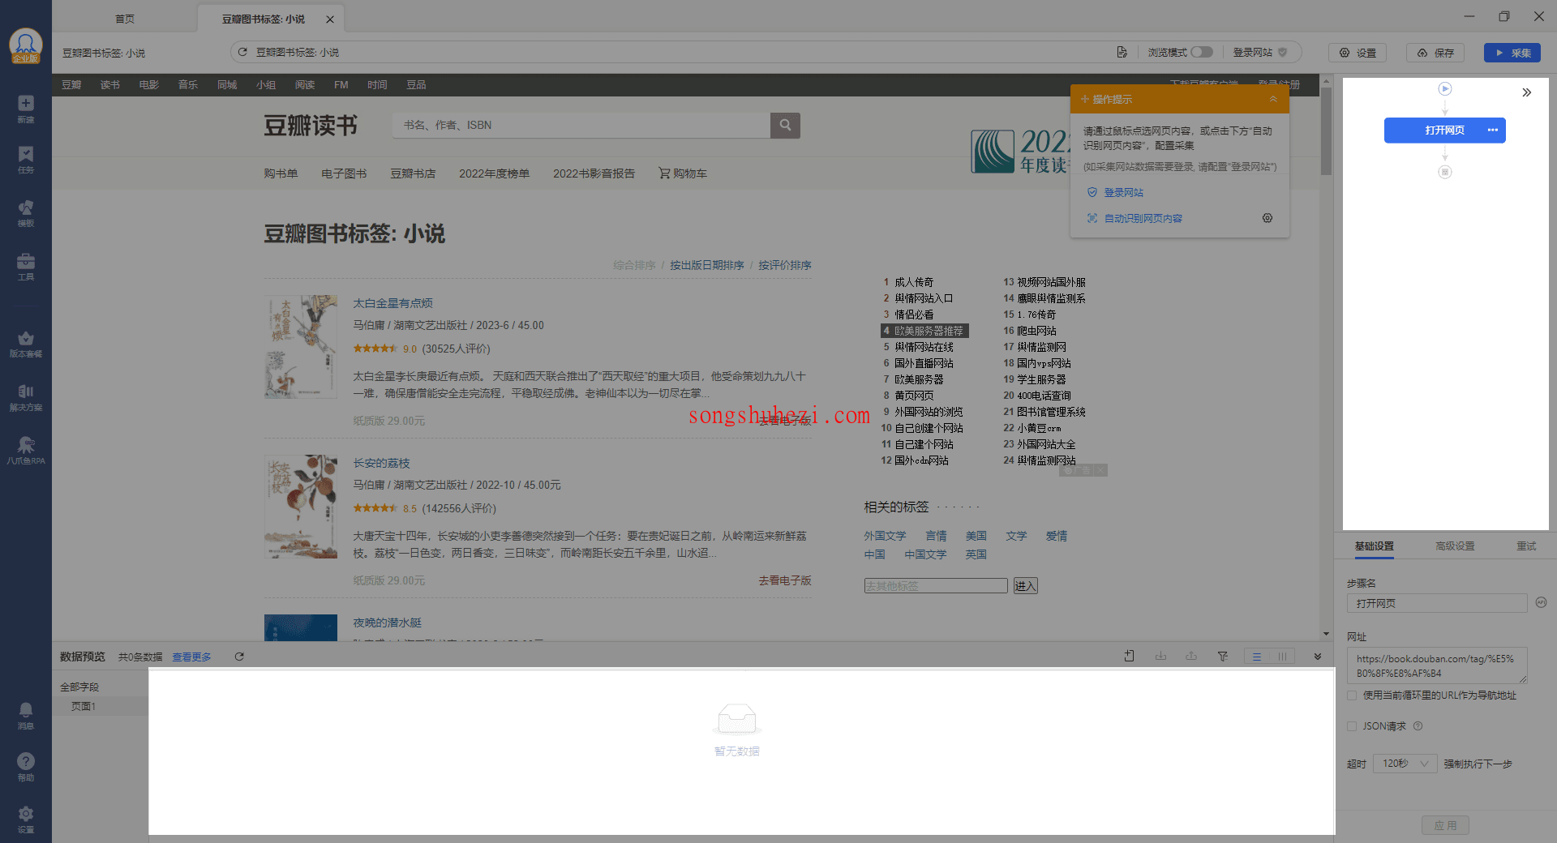This screenshot has height=843, width=1557.
Task: Click the 登录网站 link in the tips panel
Action: tap(1123, 192)
